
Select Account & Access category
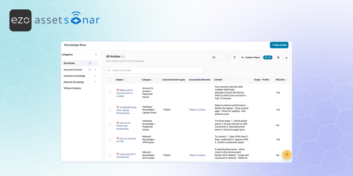(73, 70)
